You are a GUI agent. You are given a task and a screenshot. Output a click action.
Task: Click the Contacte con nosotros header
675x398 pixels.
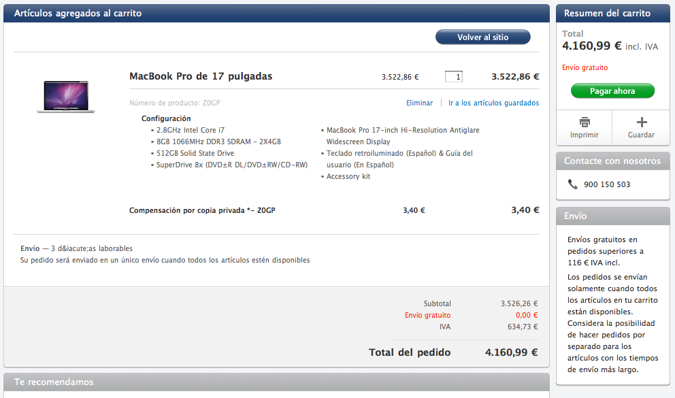click(x=613, y=161)
